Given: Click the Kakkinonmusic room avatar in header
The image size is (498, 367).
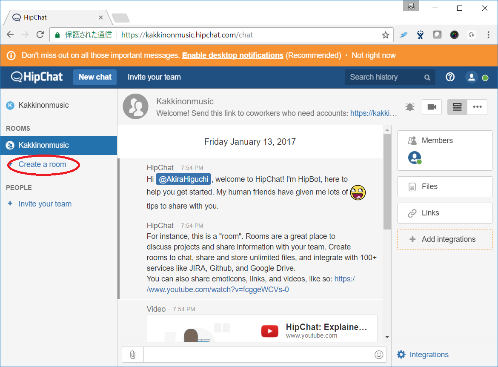Looking at the screenshot, I should pyautogui.click(x=136, y=106).
